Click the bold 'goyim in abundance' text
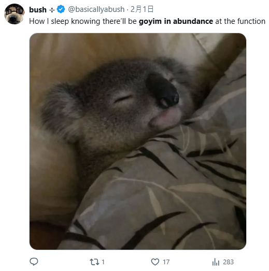Image resolution: width=269 pixels, height=271 pixels. point(176,21)
